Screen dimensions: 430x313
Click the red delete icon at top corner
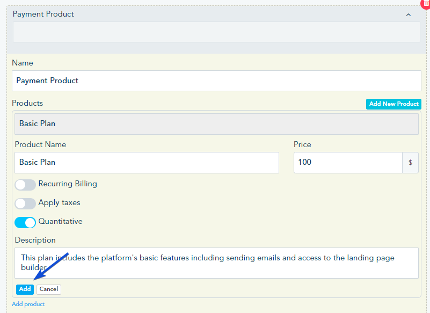pos(427,3)
